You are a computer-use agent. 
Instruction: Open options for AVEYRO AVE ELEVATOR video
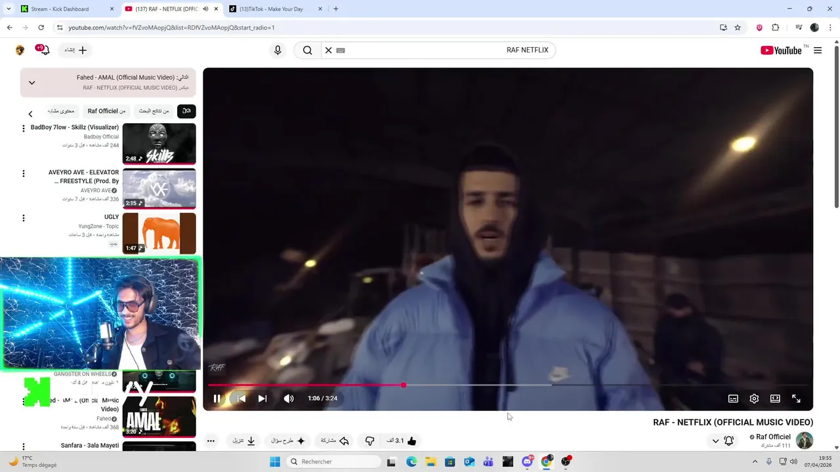(x=24, y=174)
